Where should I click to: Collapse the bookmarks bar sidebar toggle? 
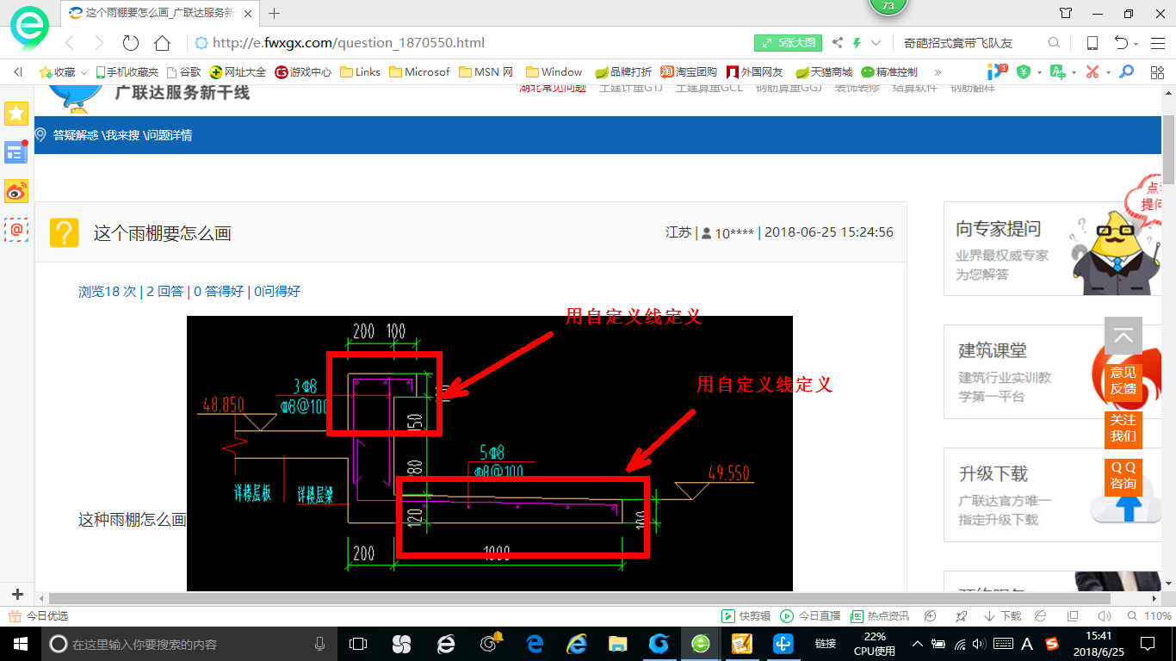(17, 72)
